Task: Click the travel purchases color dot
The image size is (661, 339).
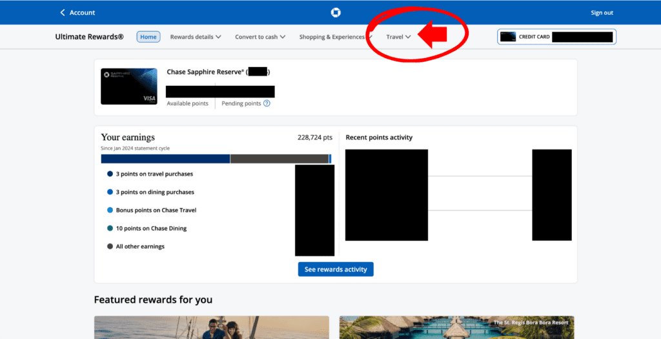Action: click(110, 174)
